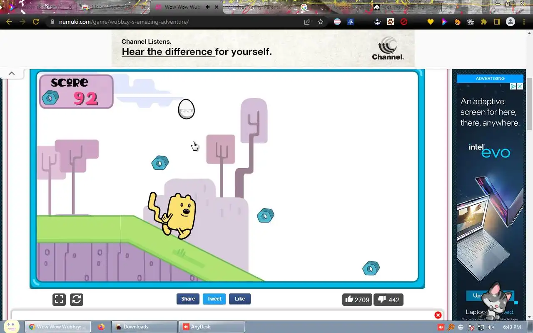Reload the numuki page
This screenshot has width=533, height=333.
(x=36, y=22)
